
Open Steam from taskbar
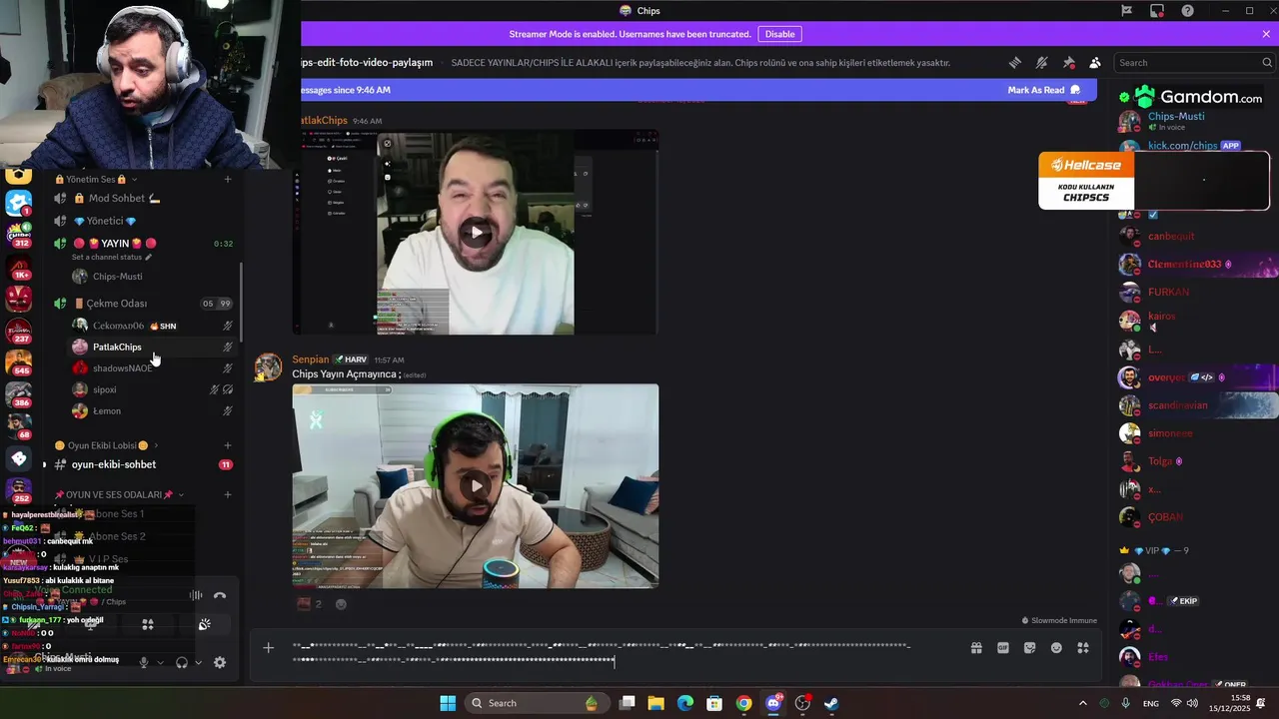pos(830,703)
